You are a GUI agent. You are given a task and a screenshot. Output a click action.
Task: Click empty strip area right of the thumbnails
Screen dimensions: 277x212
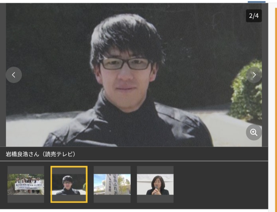(222, 184)
